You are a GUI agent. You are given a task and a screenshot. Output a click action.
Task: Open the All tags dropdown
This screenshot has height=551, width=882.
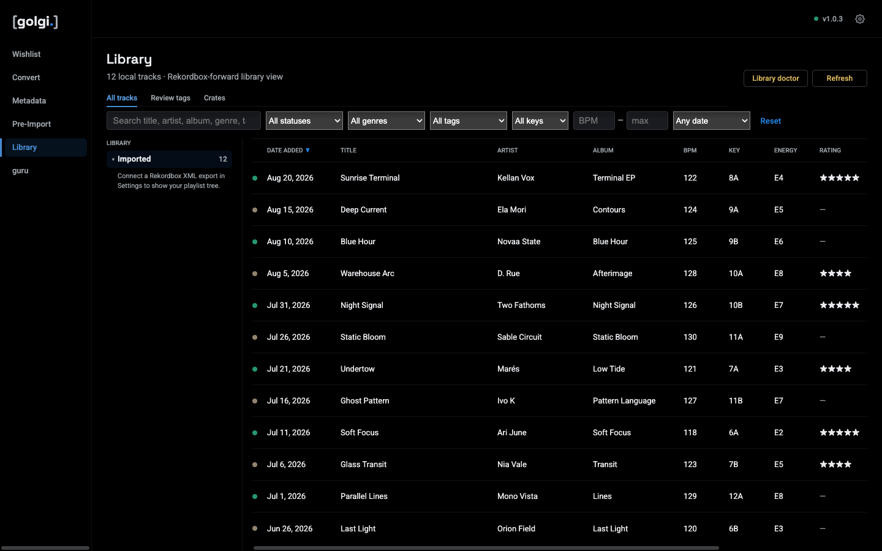click(x=469, y=121)
